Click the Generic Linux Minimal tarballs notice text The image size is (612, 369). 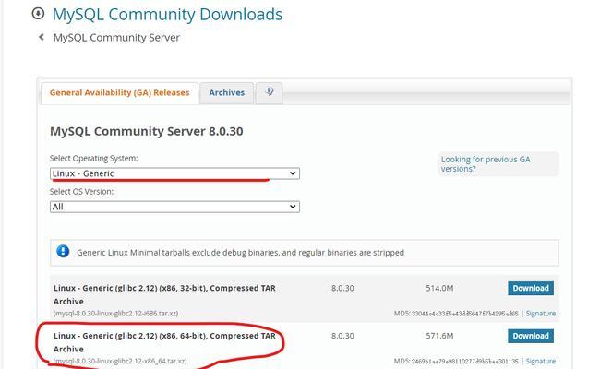click(240, 253)
